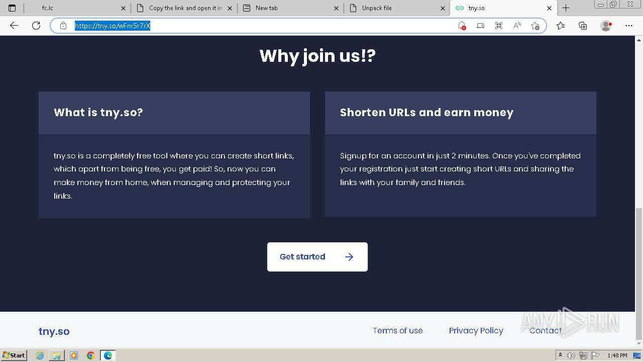This screenshot has height=362, width=643.
Task: Open the Collections panel
Action: (x=583, y=26)
